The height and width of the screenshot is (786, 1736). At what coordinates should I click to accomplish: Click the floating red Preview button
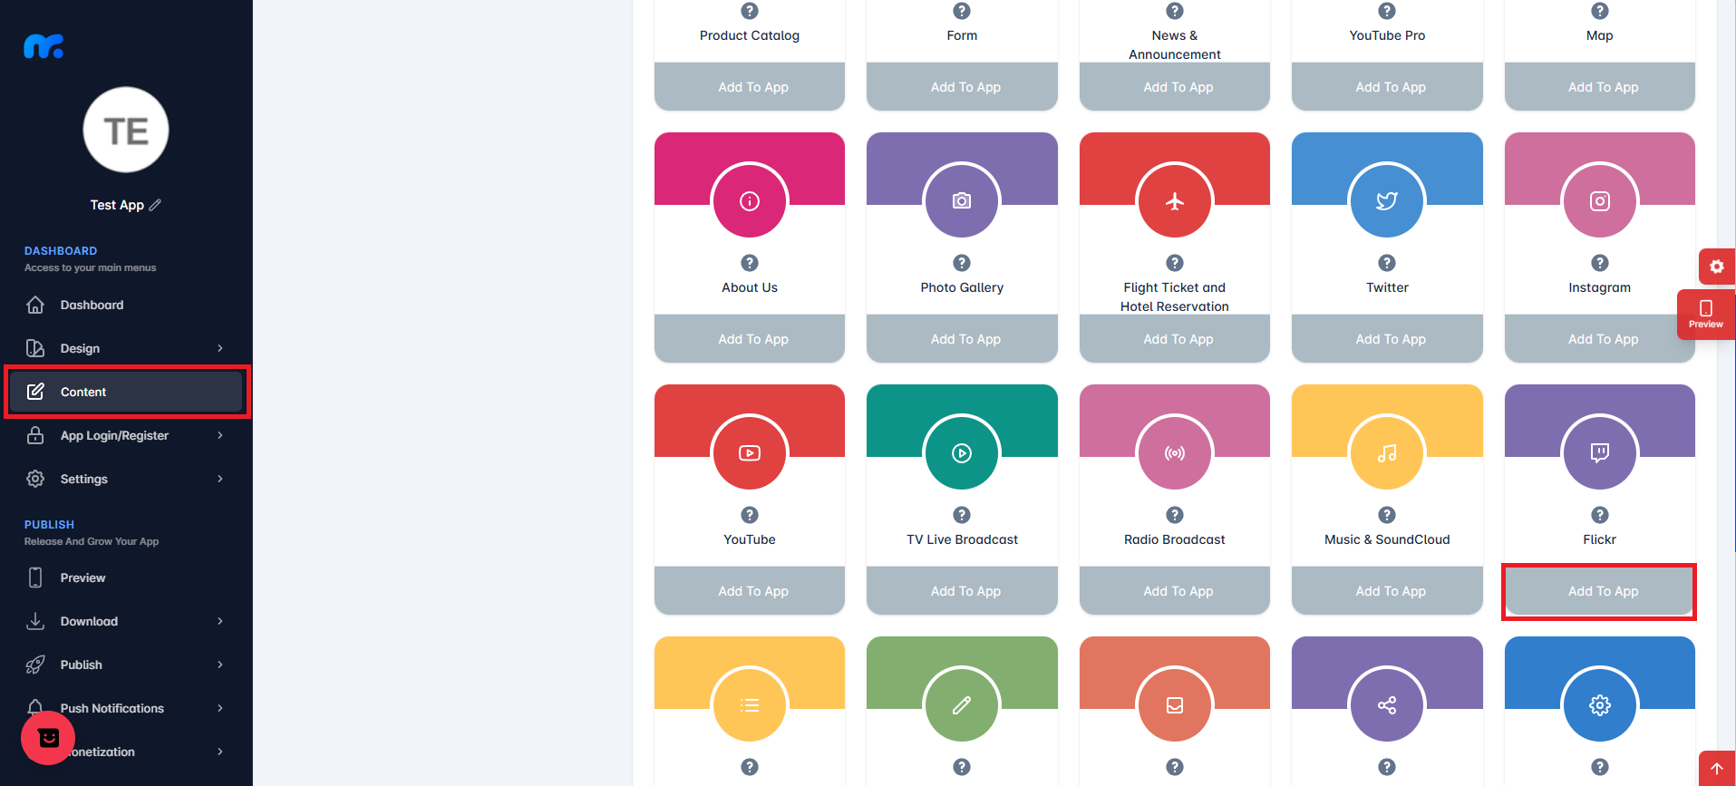tap(1705, 314)
